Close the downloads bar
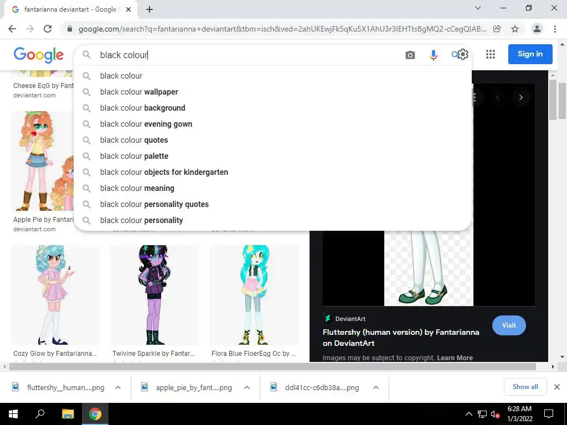 point(557,387)
